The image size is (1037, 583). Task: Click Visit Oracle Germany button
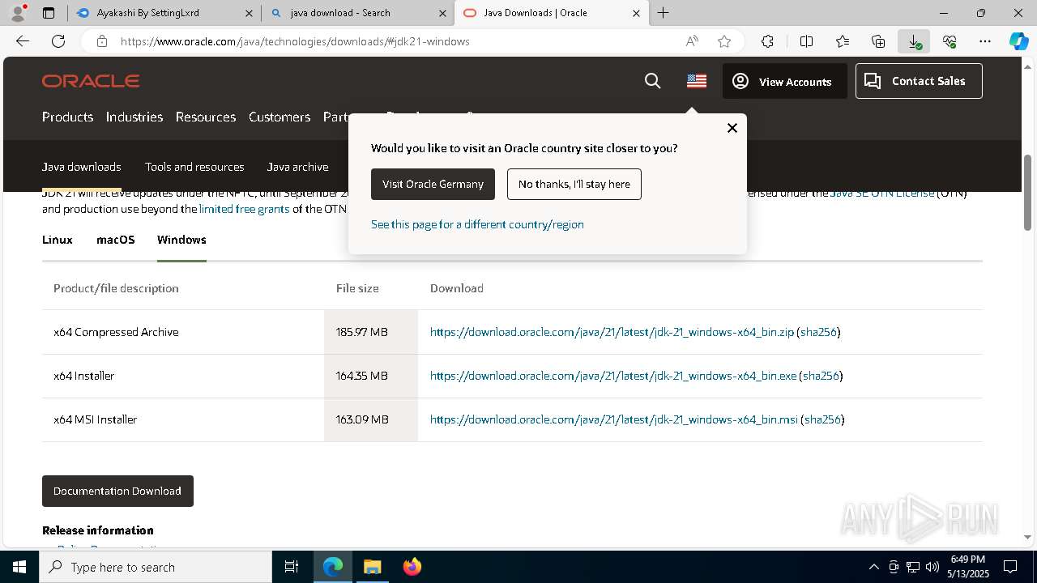click(x=433, y=184)
